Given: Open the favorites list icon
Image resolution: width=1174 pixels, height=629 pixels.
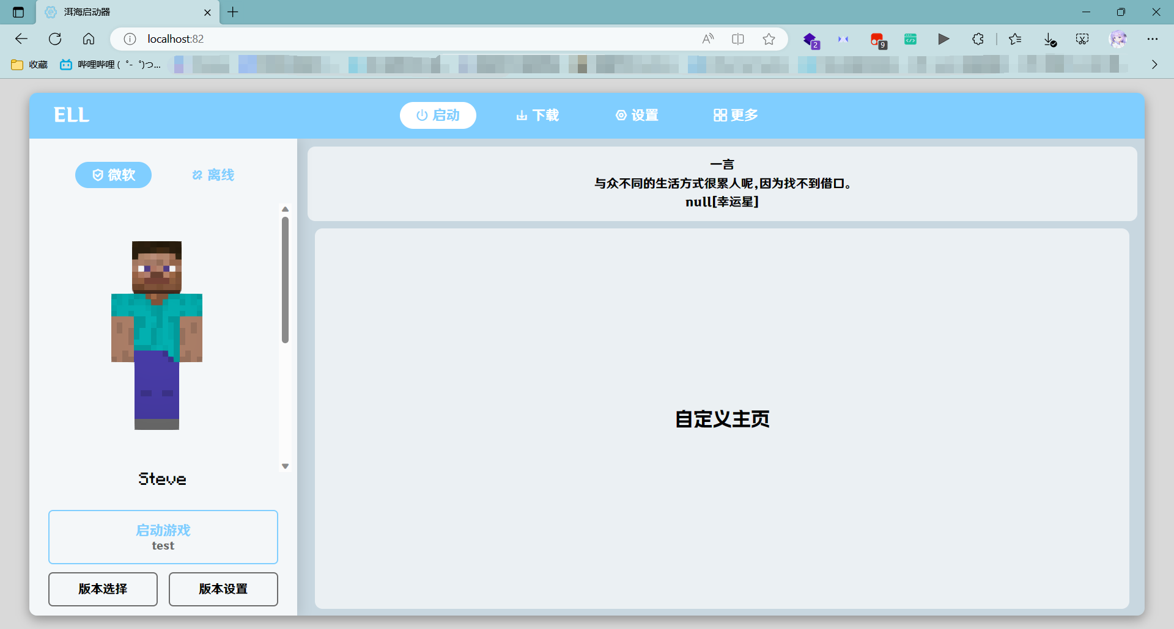Looking at the screenshot, I should point(1015,39).
